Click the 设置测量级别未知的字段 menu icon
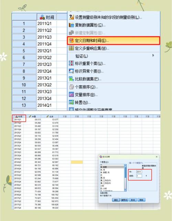Screen dimensions: 172x221 click(72, 17)
